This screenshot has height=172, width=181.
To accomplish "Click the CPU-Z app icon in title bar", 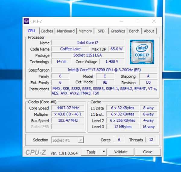I will [x=27, y=21].
